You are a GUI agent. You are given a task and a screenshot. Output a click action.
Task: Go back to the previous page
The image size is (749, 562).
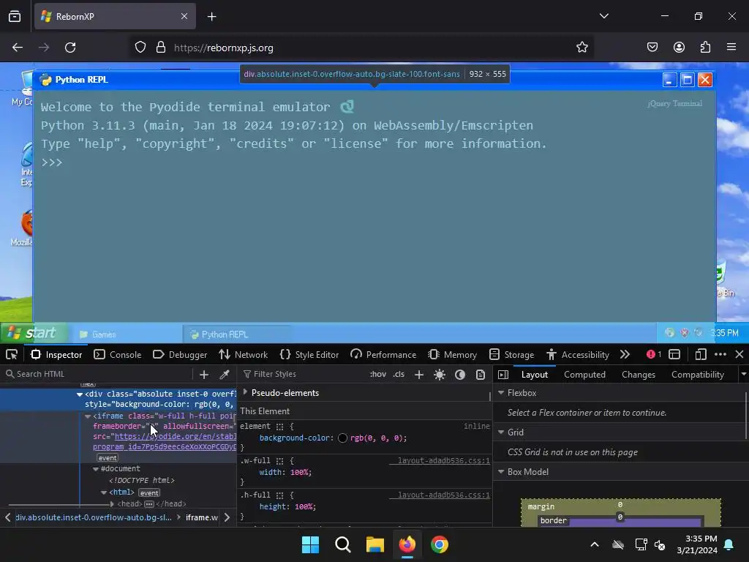[18, 48]
